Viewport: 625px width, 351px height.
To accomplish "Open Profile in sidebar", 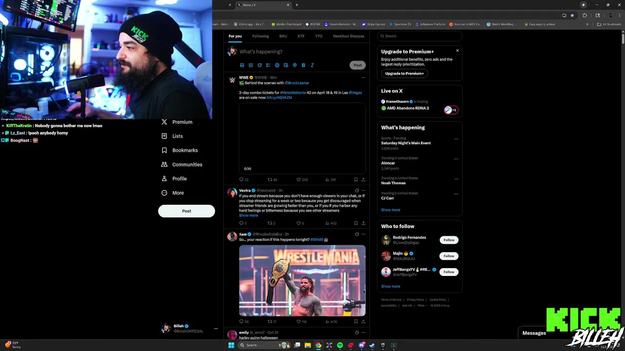I will (x=174, y=178).
